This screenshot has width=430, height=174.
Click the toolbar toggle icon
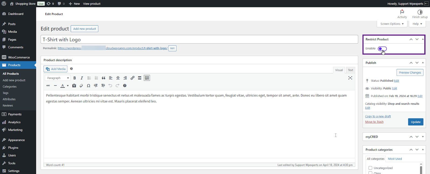(x=147, y=78)
